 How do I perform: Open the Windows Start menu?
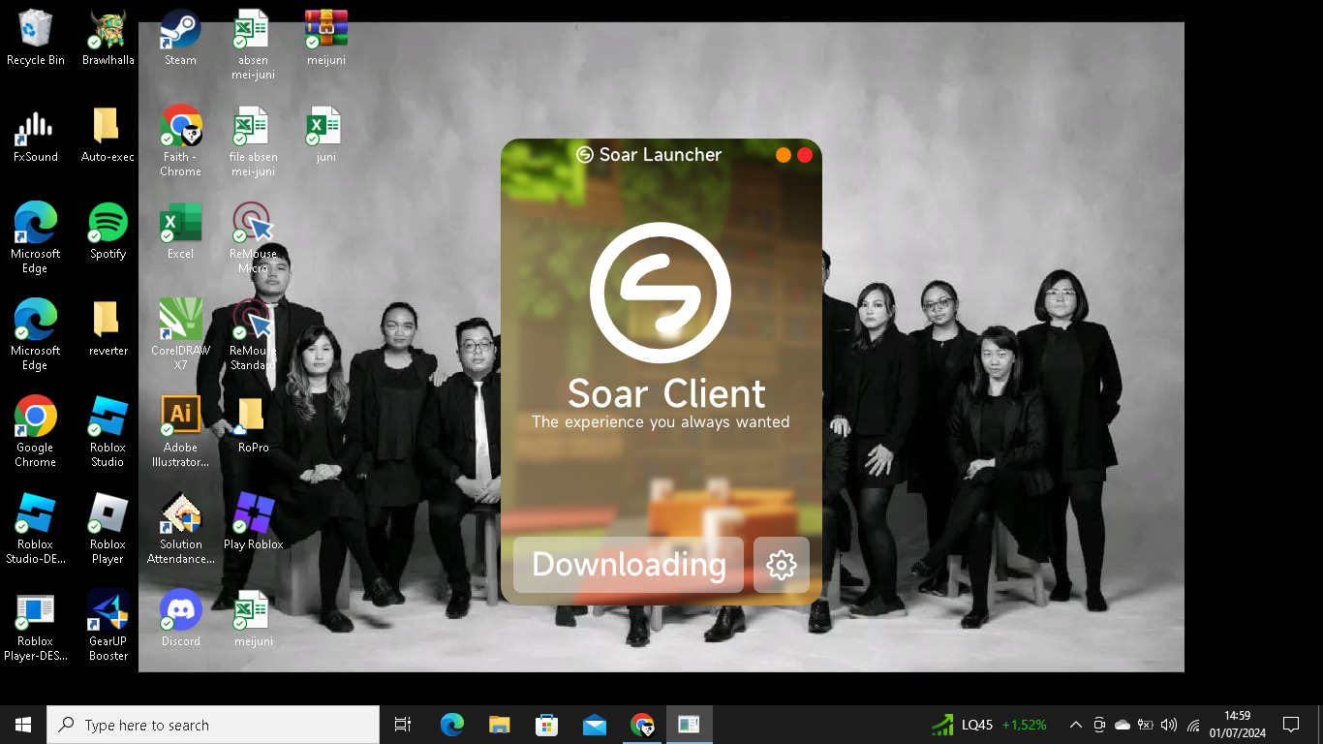[x=23, y=725]
